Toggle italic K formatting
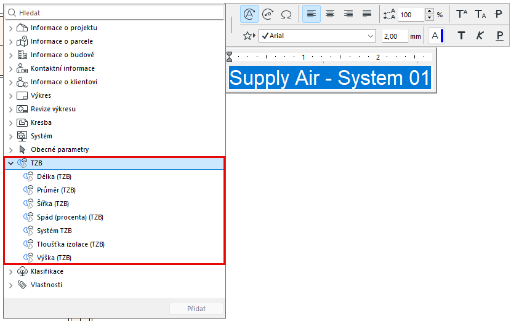 coord(480,36)
